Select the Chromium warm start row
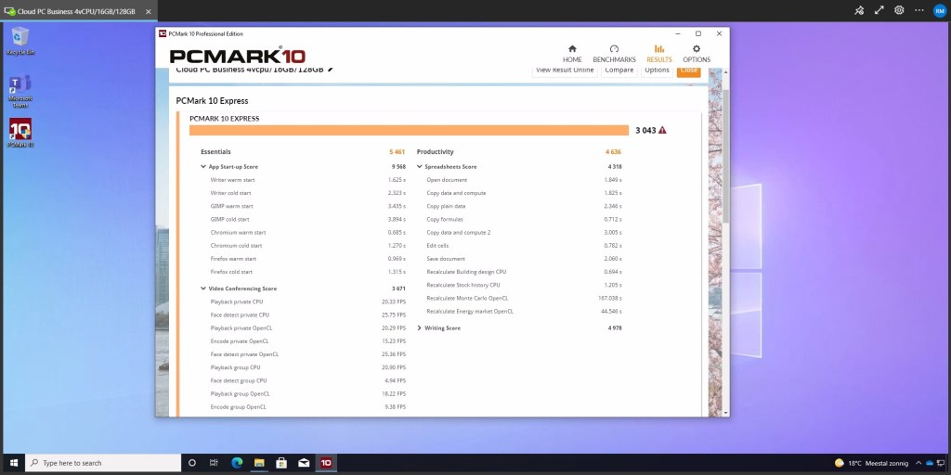Viewport: 951px width, 475px height. pos(308,233)
